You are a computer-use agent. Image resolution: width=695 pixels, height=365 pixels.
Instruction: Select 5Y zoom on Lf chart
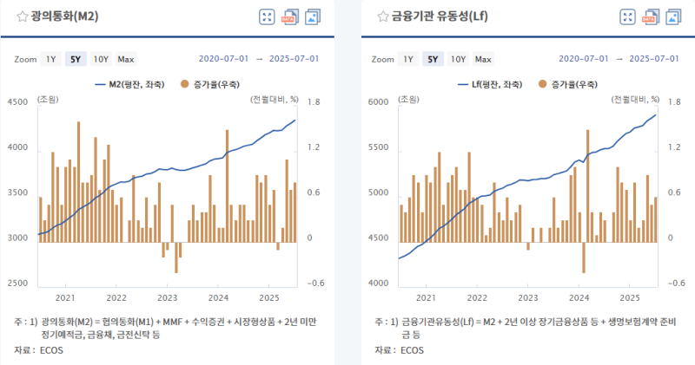(x=433, y=59)
